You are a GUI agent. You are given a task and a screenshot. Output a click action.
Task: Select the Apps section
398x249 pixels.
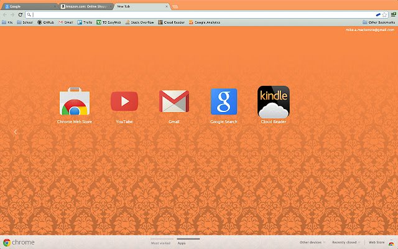point(182,243)
